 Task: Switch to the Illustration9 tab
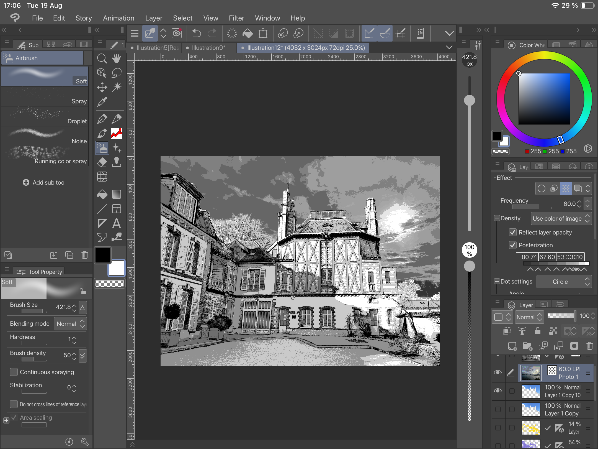coord(209,48)
